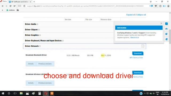The width and height of the screenshot is (171, 96).
Task: Open the tab menu icon in title bar
Action: [x=151, y=2]
